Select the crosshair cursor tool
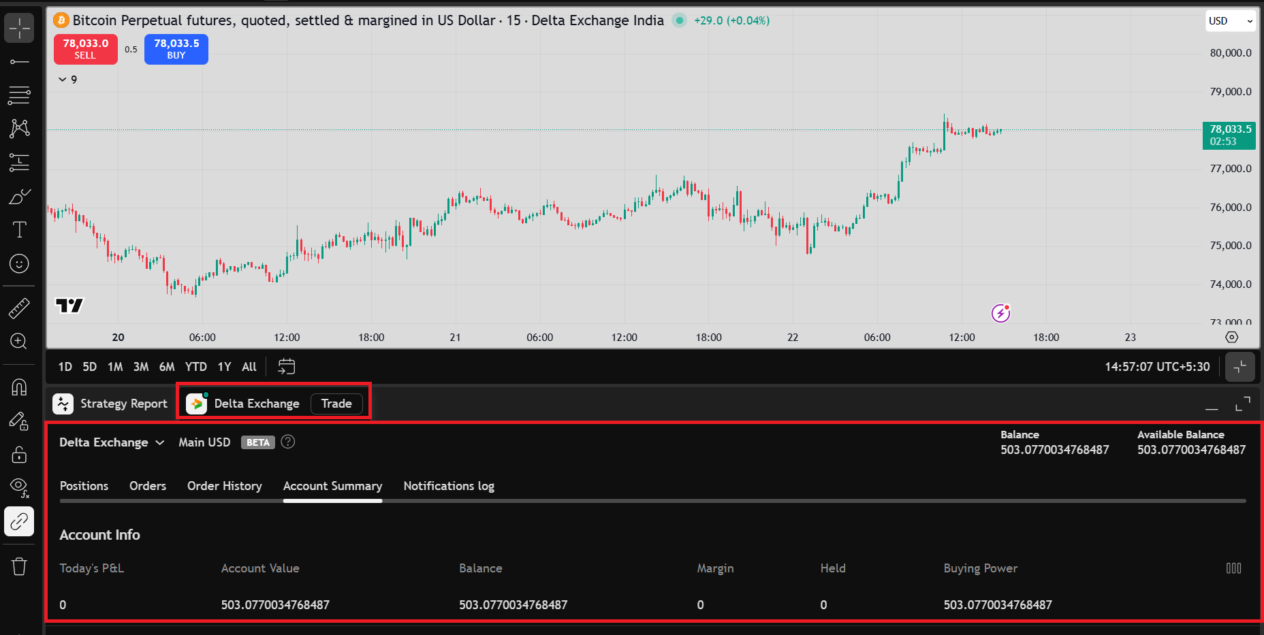Image resolution: width=1264 pixels, height=635 pixels. coord(19,28)
